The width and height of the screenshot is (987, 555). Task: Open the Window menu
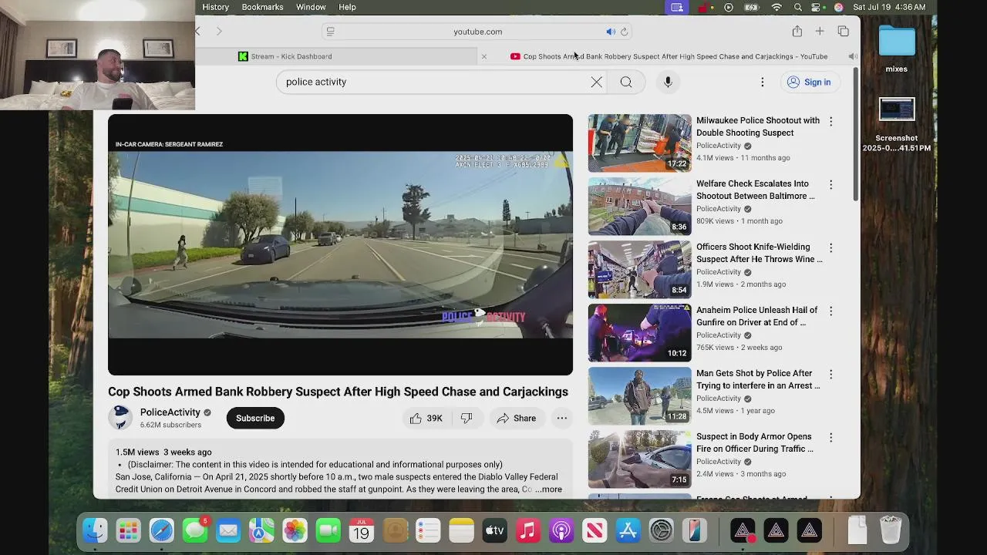(311, 7)
